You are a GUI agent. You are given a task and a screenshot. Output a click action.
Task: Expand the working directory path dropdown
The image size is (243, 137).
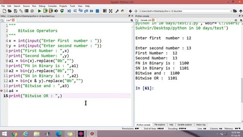coord(231,11)
